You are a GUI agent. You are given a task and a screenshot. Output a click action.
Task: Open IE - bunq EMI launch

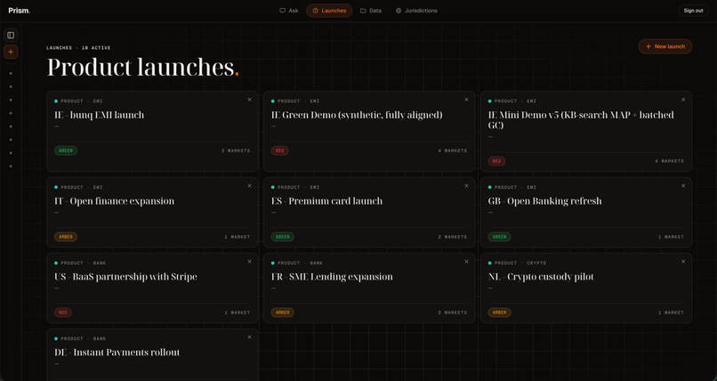pos(100,115)
